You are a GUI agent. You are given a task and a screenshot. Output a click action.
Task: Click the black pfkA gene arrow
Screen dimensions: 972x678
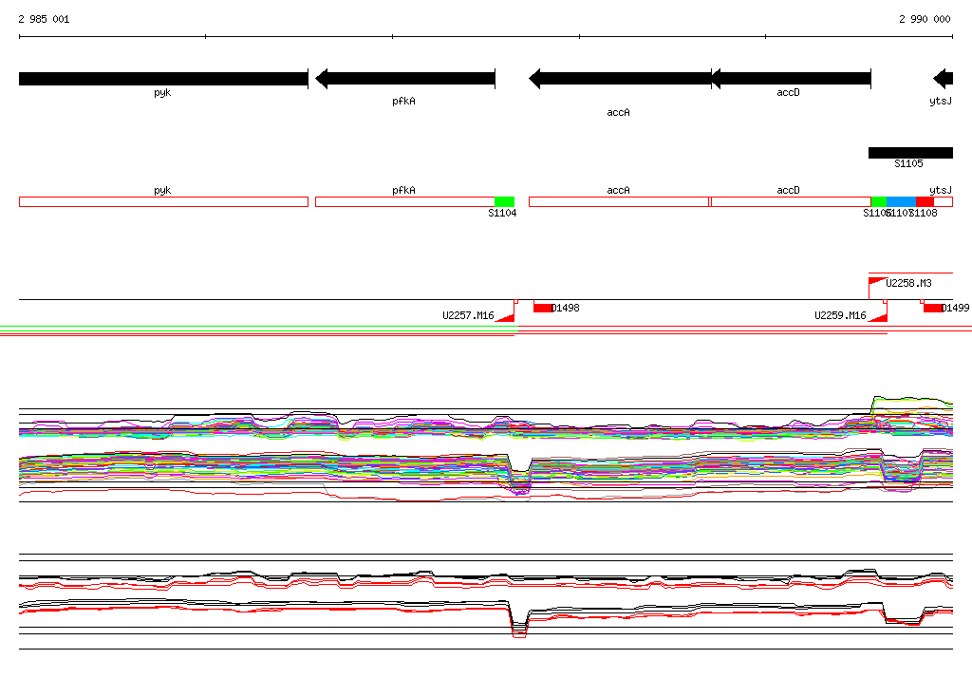[x=405, y=79]
